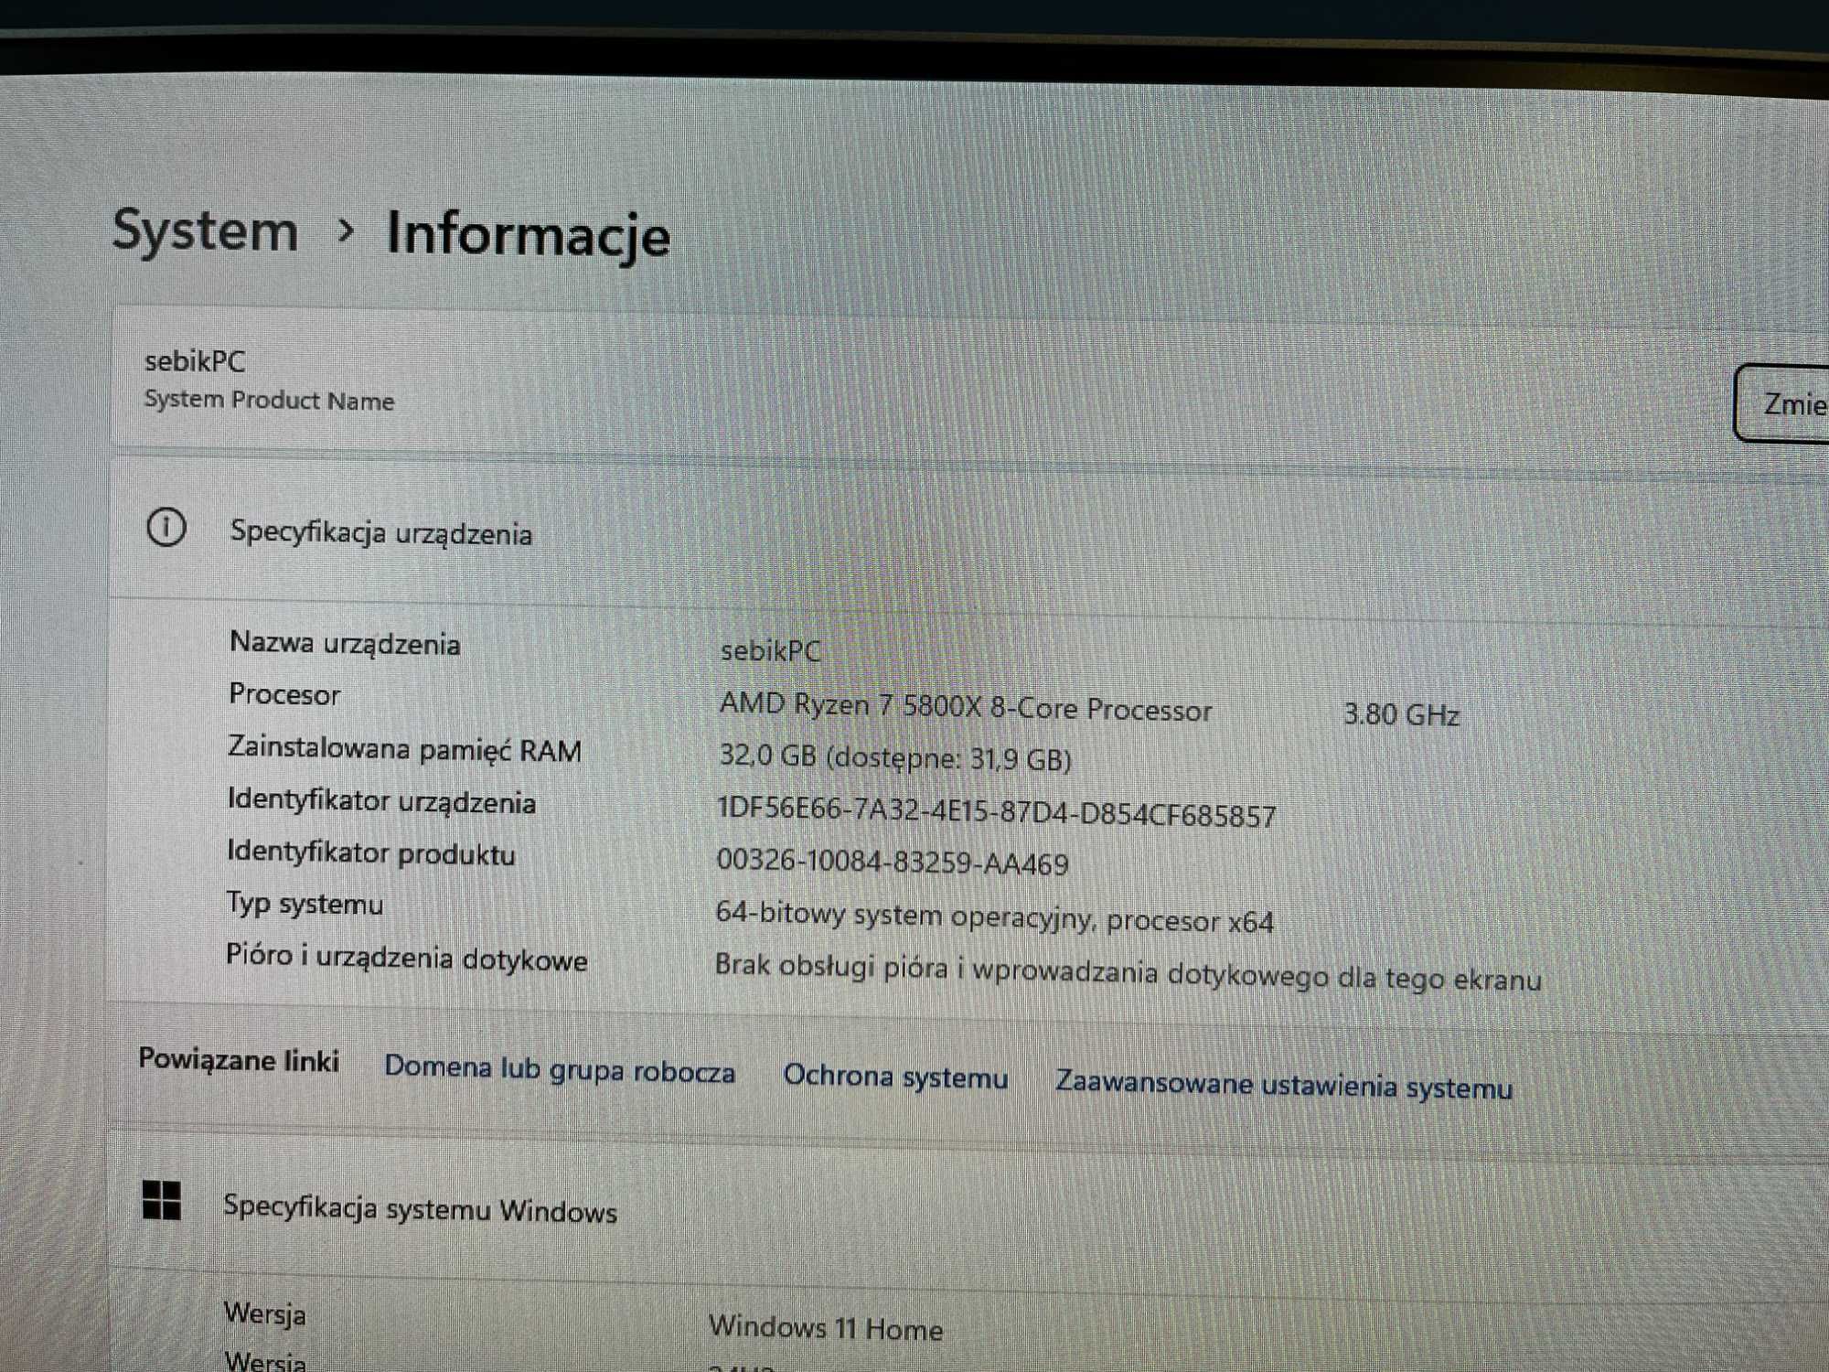Screen dimensions: 1829x1372
Task: Collapse the Specyfikacja systemu Windows section
Action: [420, 1208]
